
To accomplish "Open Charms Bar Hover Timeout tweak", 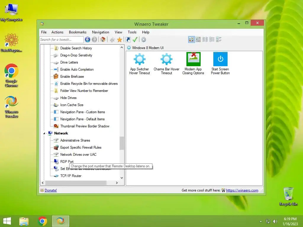I will click(x=166, y=64).
